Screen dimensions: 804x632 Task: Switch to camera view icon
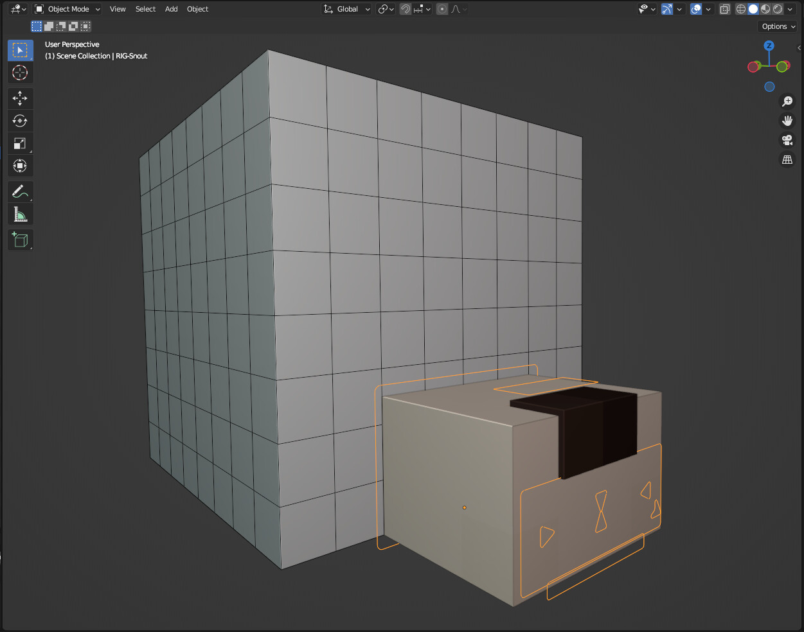(x=787, y=140)
